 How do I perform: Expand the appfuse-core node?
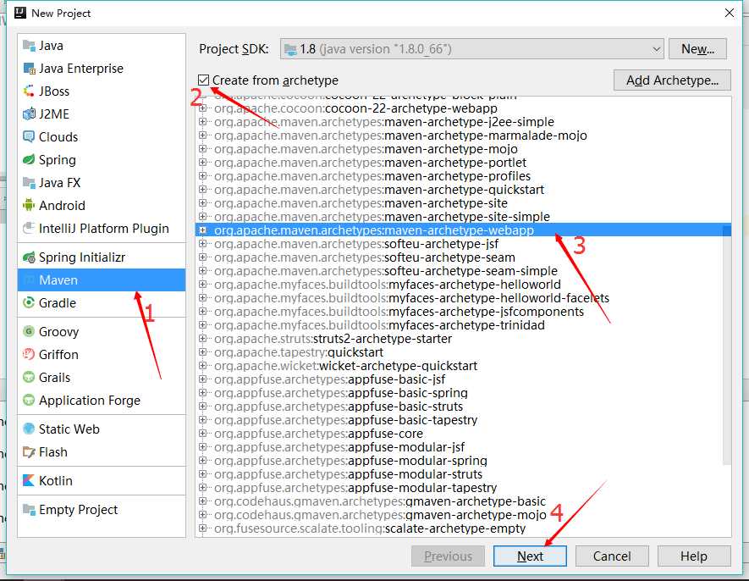(202, 434)
